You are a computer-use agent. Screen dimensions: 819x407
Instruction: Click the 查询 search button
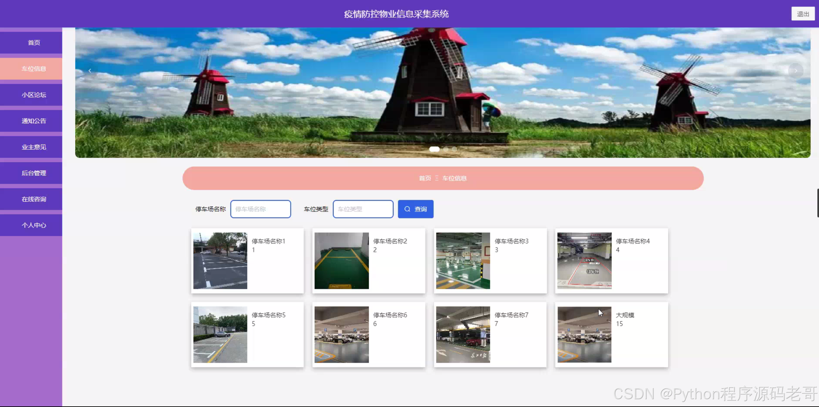click(415, 209)
